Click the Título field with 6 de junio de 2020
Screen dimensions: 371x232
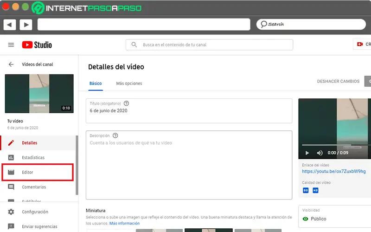point(189,111)
